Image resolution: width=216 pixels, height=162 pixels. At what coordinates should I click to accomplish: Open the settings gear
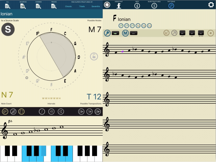click(x=211, y=5)
